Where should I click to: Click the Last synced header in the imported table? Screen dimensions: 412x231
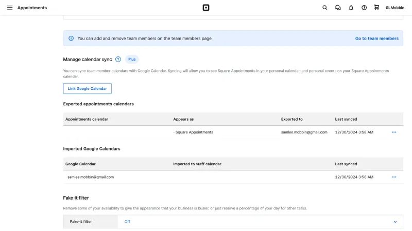pos(346,164)
